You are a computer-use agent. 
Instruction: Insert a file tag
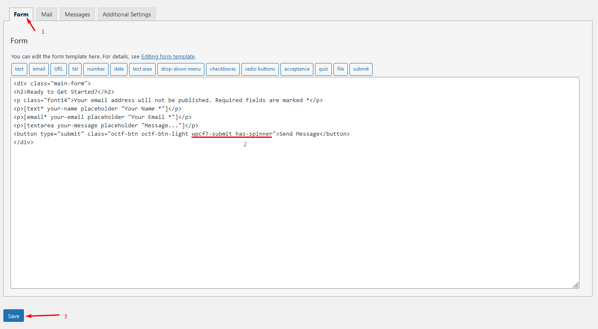(x=341, y=69)
